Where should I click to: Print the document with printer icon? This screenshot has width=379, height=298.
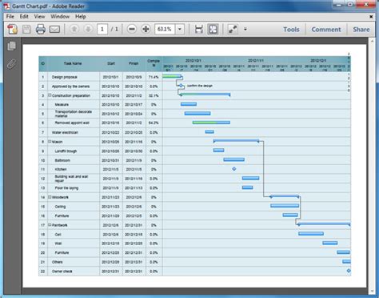41,29
